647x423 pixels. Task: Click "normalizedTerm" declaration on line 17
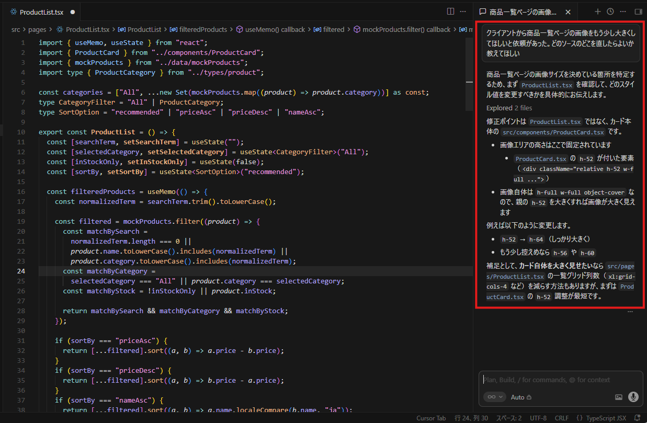(107, 201)
